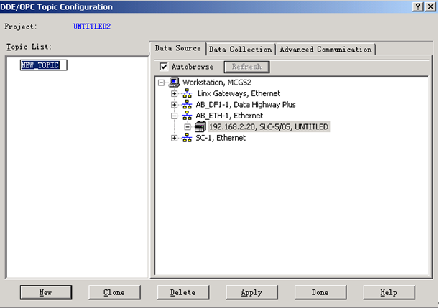Open the Advanced Communication tab
Viewport: 439px width, 308px height.
[x=325, y=50]
